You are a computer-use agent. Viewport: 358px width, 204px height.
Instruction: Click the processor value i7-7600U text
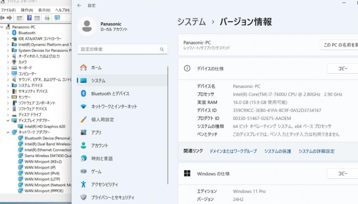(287, 94)
